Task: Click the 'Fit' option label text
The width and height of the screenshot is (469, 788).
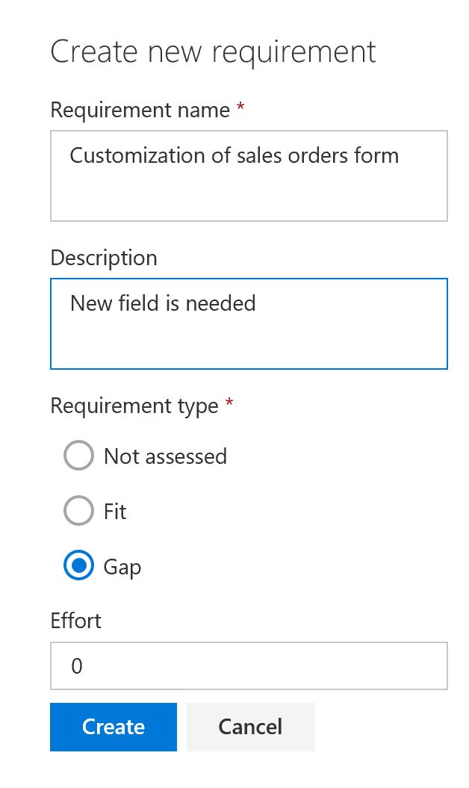Action: [116, 512]
